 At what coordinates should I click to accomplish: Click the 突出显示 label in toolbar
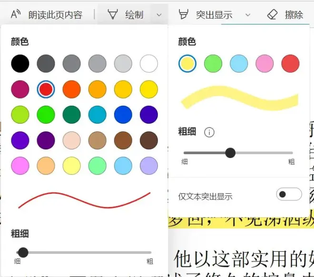[x=214, y=15]
